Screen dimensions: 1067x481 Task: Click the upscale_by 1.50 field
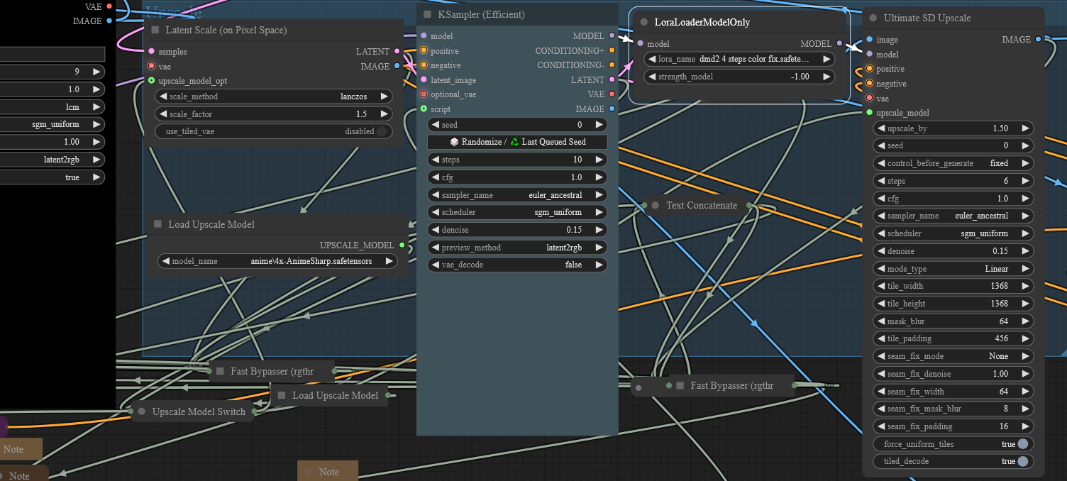953,128
